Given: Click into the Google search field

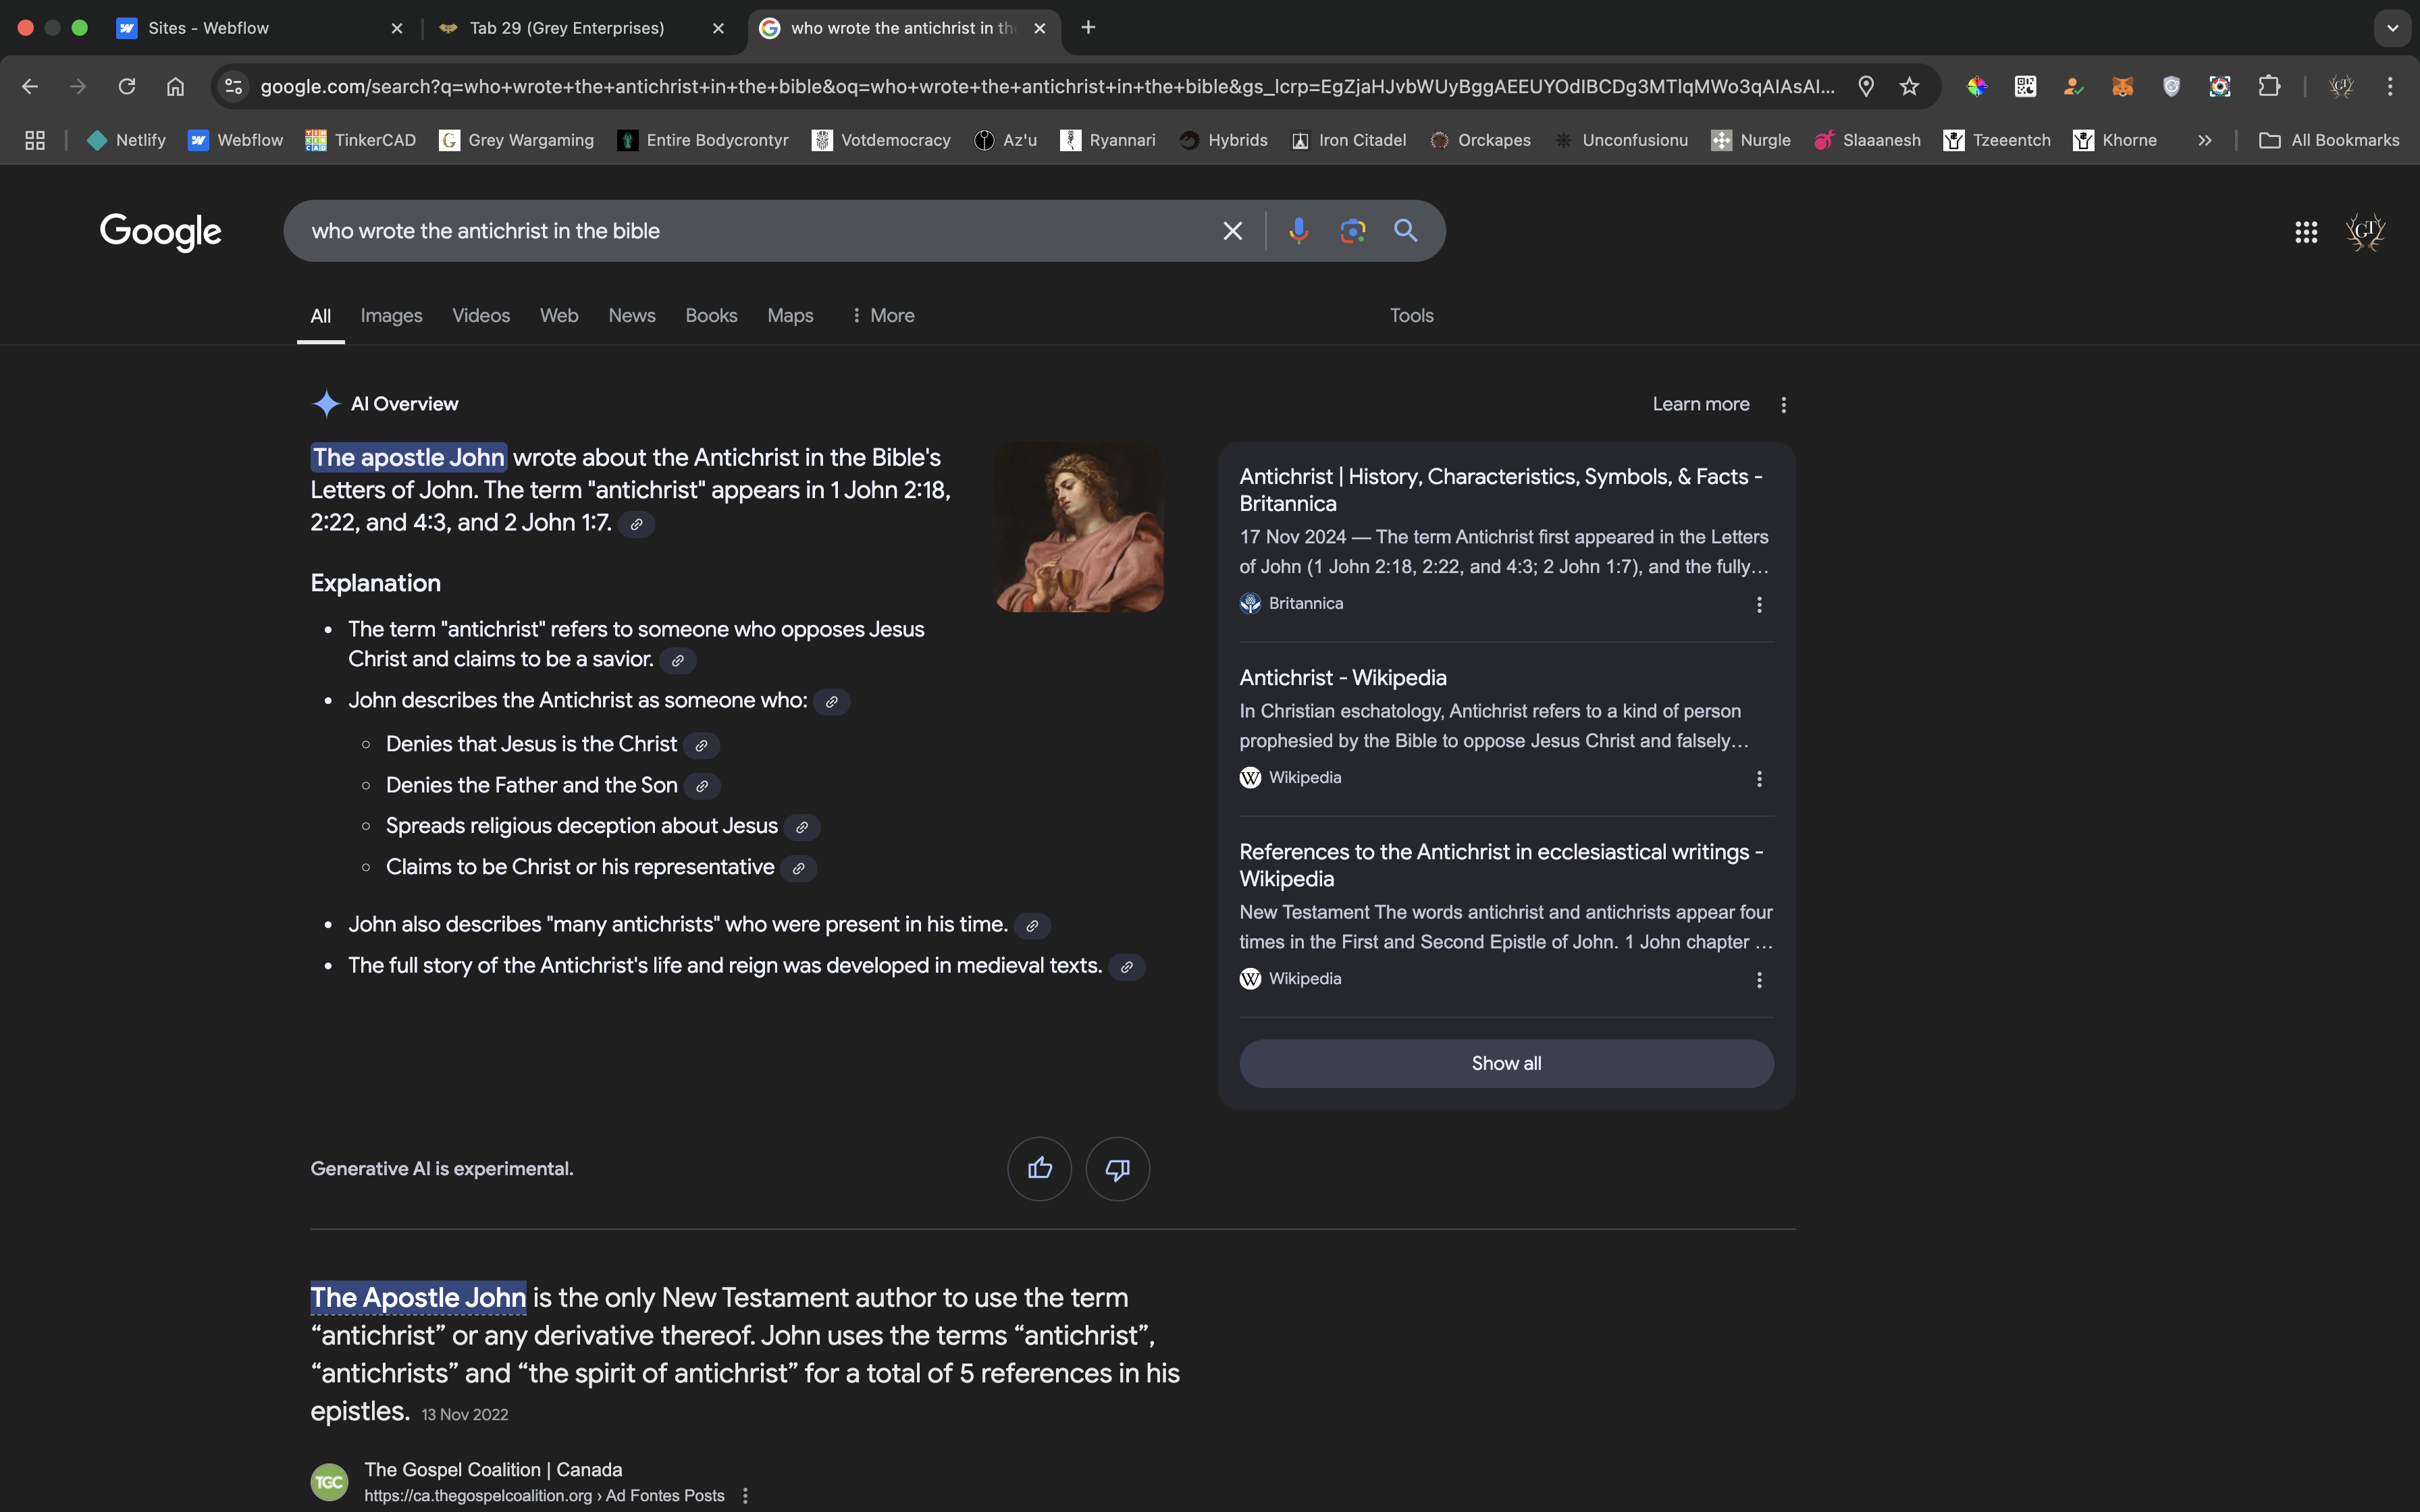Looking at the screenshot, I should pos(750,231).
